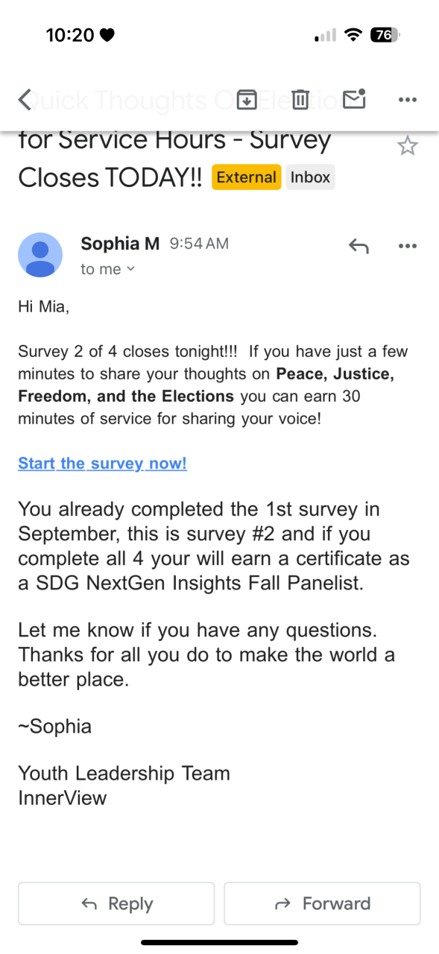
Task: Open the top toolbar more options menu
Action: (408, 100)
